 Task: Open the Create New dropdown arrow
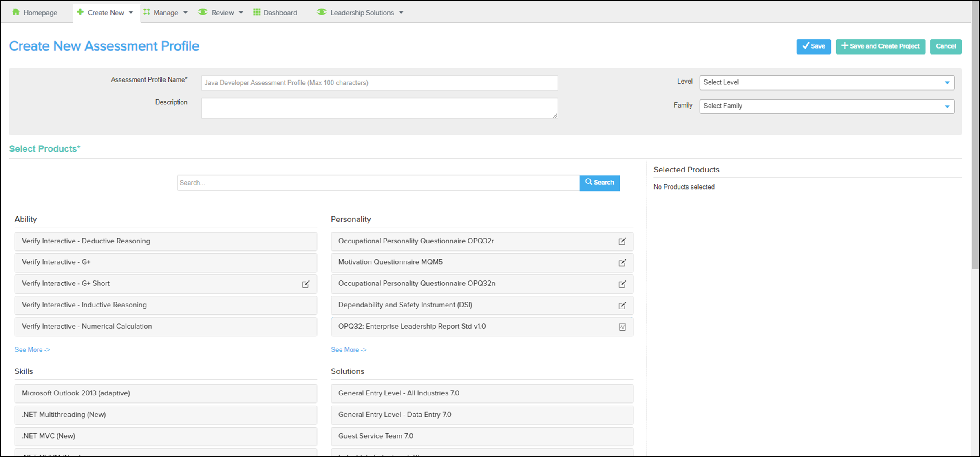131,13
